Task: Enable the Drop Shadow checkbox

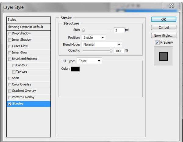Action: tap(10, 34)
